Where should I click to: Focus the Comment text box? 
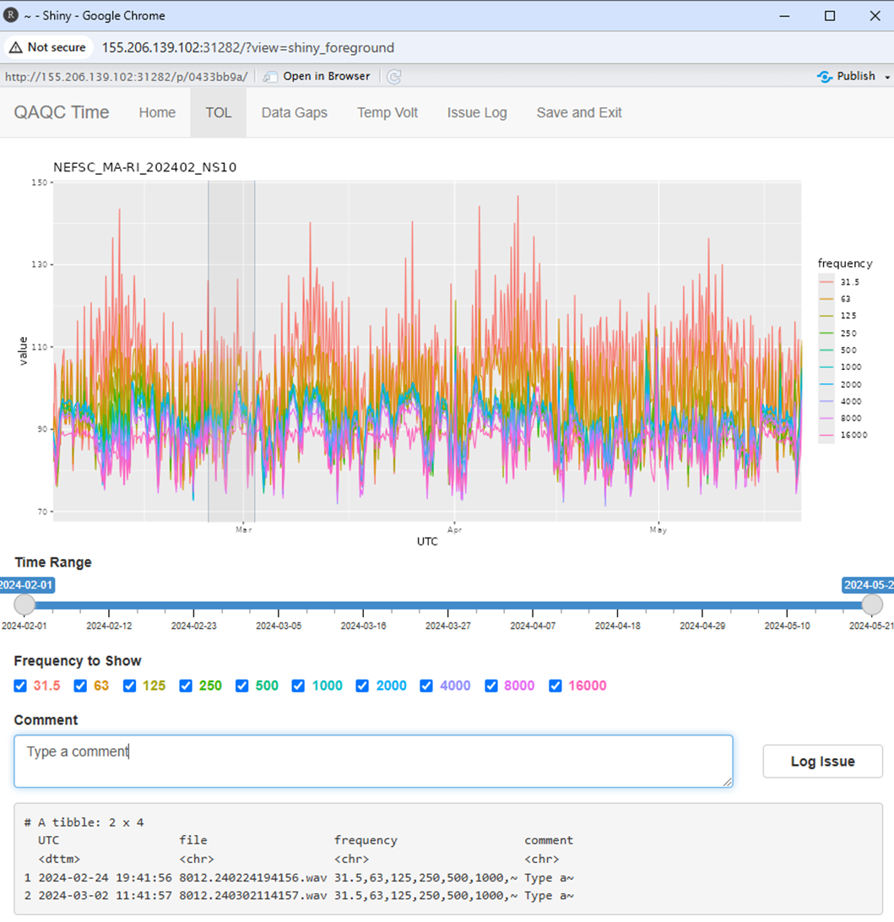(373, 761)
